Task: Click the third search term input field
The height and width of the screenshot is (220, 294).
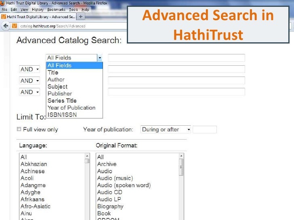Action: [176, 81]
